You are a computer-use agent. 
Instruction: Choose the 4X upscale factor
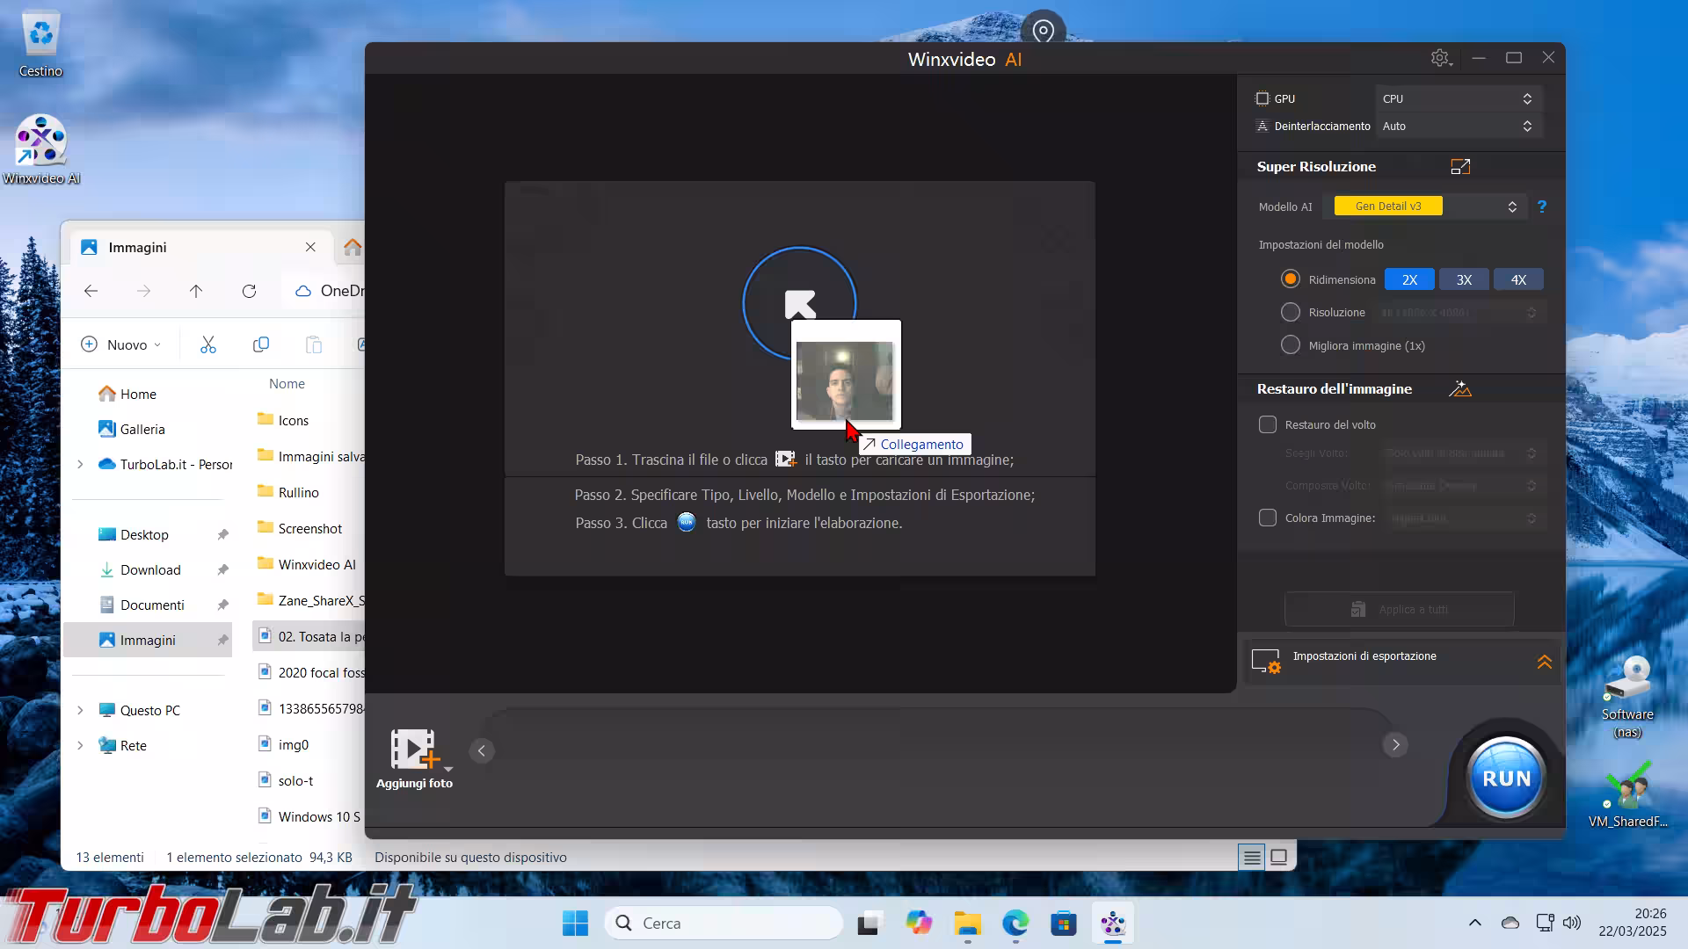[1518, 280]
